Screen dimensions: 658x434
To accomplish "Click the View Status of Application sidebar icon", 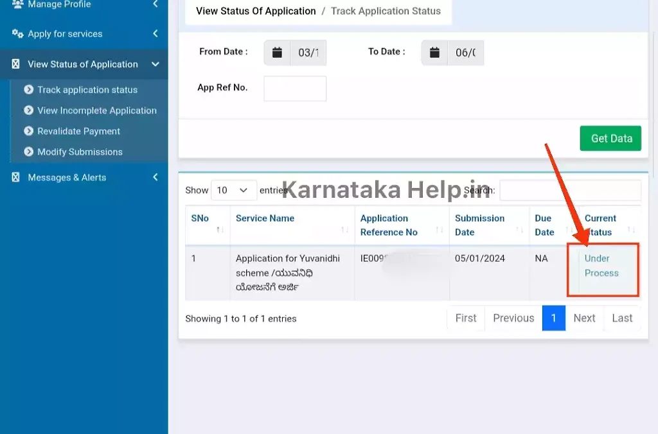I will (x=16, y=64).
